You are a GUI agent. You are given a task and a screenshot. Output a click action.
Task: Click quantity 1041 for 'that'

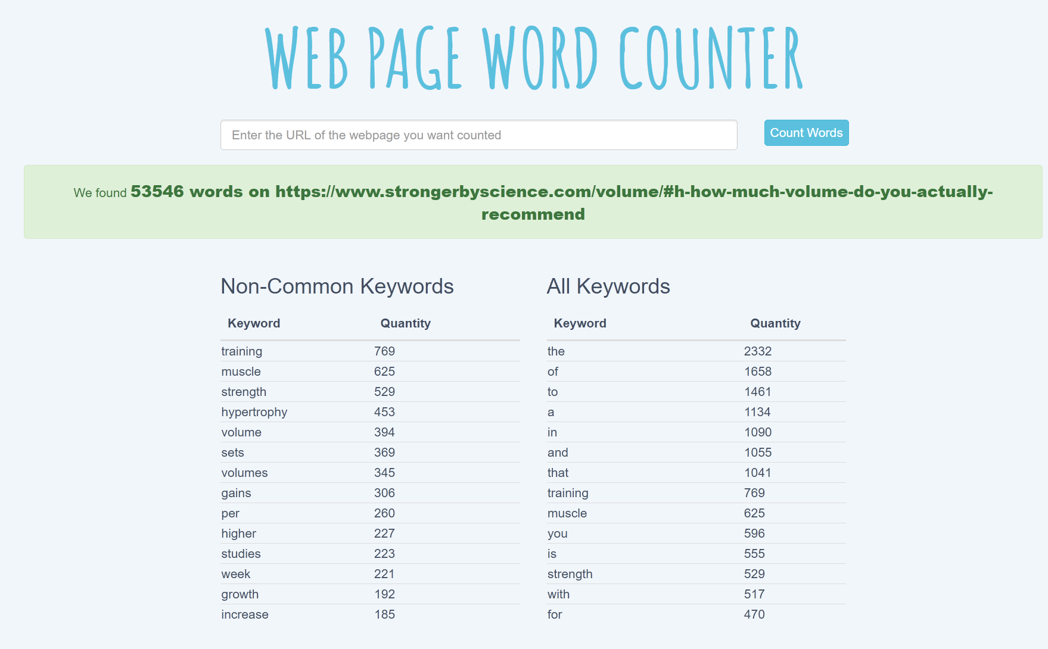click(757, 473)
